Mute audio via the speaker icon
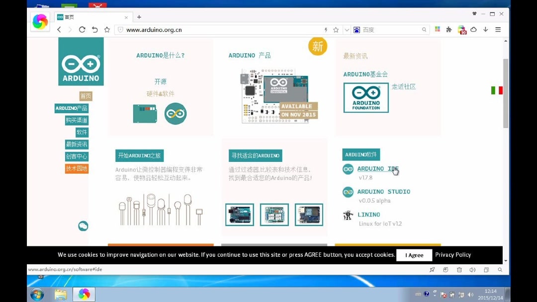 [471, 270]
